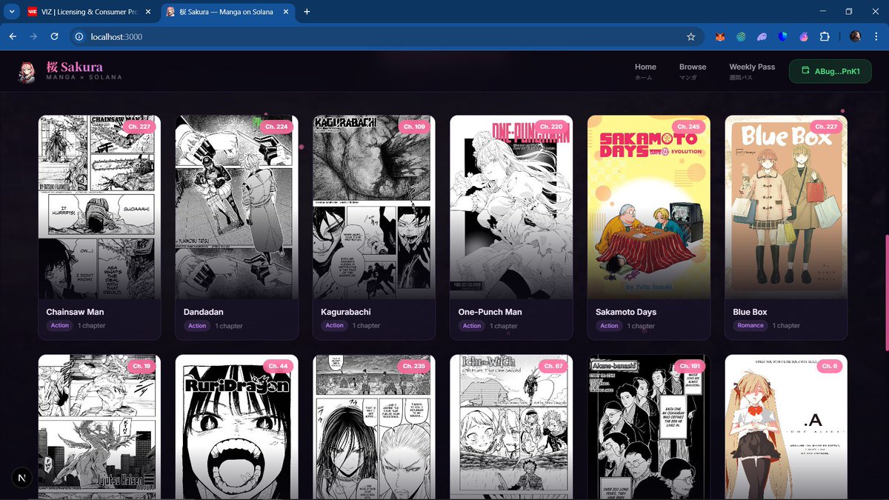The image size is (889, 500).
Task: Click the Ch. 245 badge on Sakamoto Days
Action: click(x=688, y=127)
